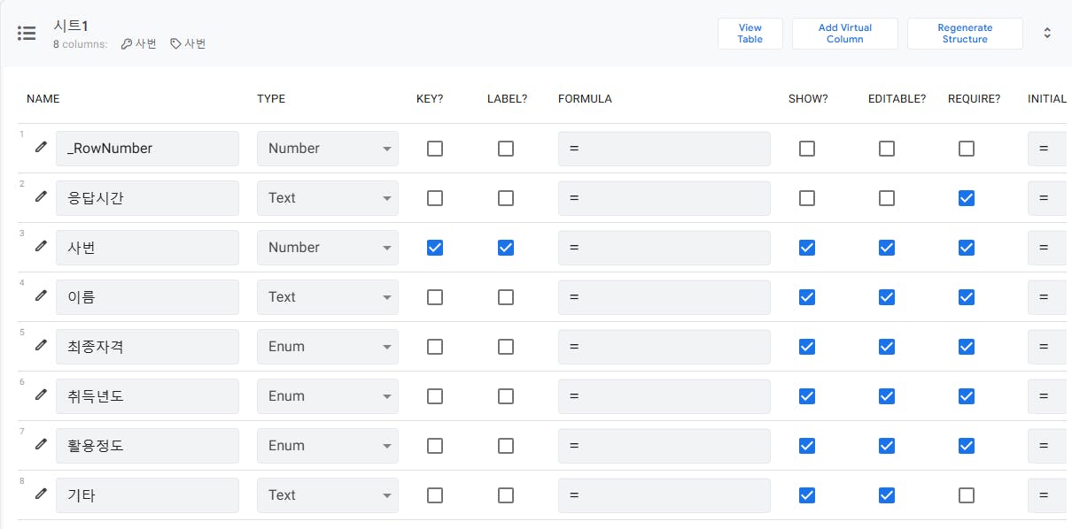Viewport: 1072px width, 529px height.
Task: Edit the 사번 column via pencil icon
Action: [41, 246]
